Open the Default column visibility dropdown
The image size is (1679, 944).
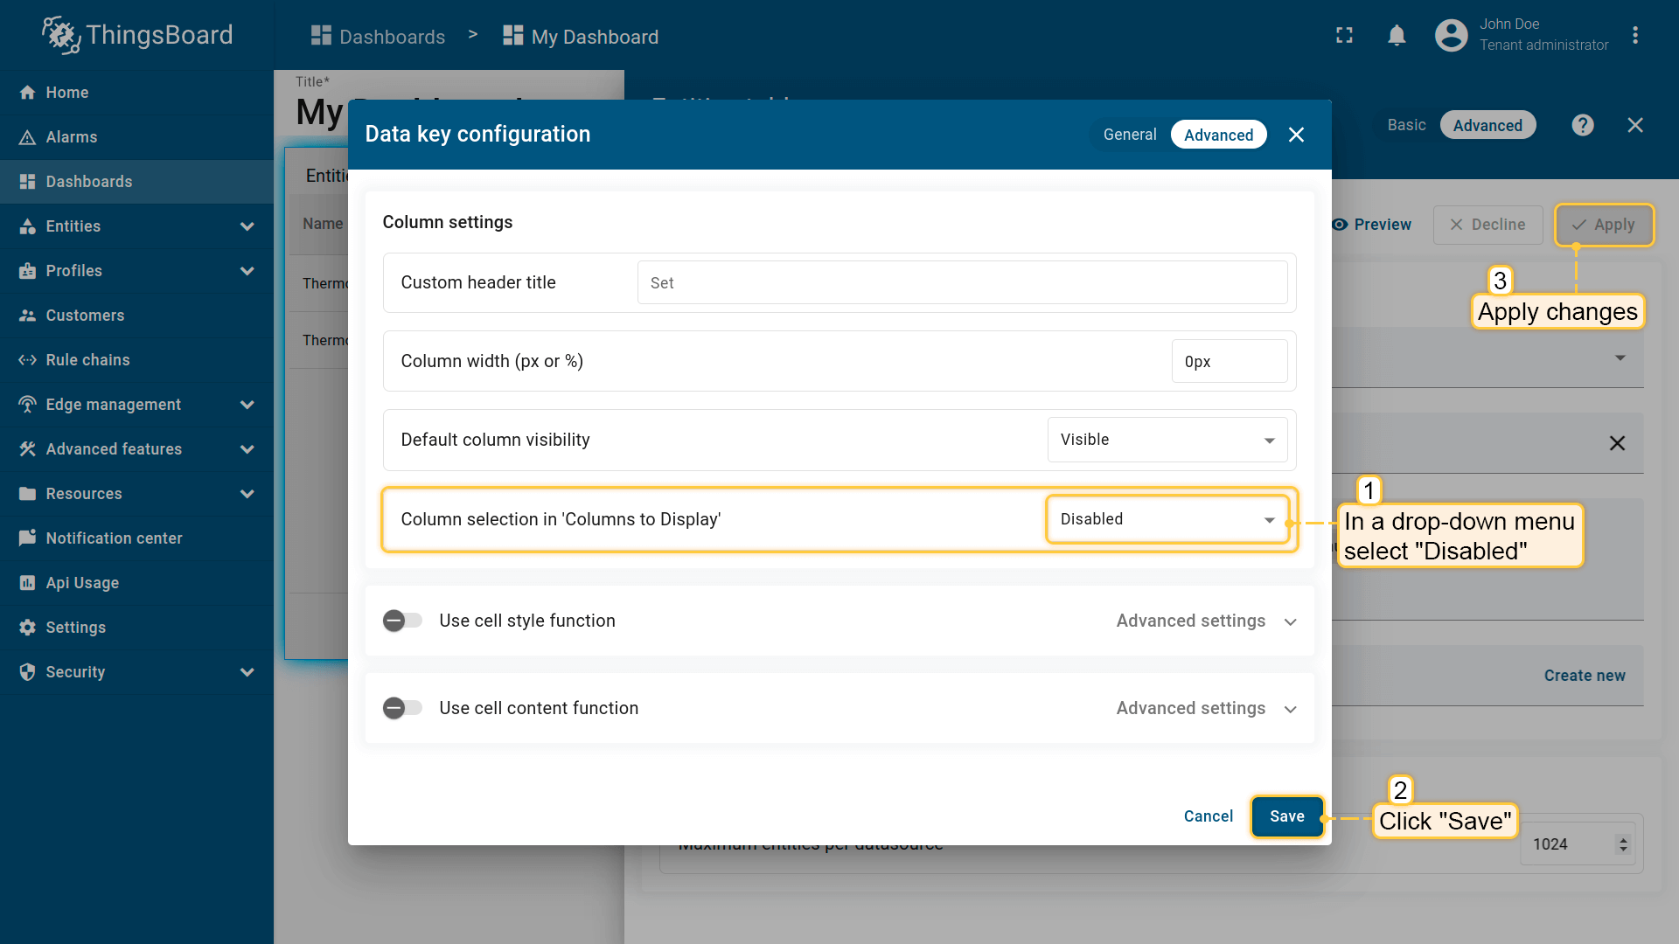coord(1167,440)
